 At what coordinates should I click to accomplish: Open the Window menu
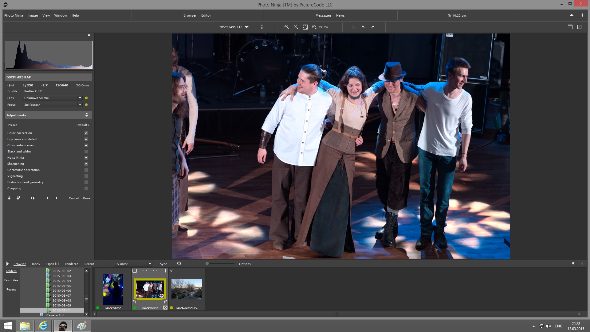[x=61, y=15]
